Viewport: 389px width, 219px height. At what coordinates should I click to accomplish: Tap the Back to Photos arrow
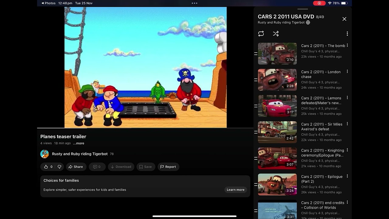click(48, 3)
